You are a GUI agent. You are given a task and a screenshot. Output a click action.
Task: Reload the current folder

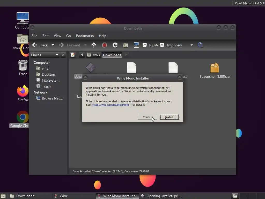click(115, 45)
